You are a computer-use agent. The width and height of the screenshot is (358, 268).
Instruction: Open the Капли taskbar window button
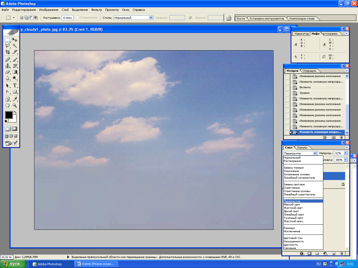pos(96,264)
